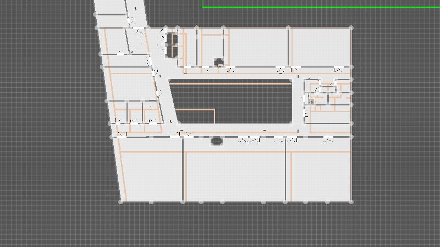Select the green boundary line at the top
Image resolution: width=440 pixels, height=247 pixels.
[319, 7]
